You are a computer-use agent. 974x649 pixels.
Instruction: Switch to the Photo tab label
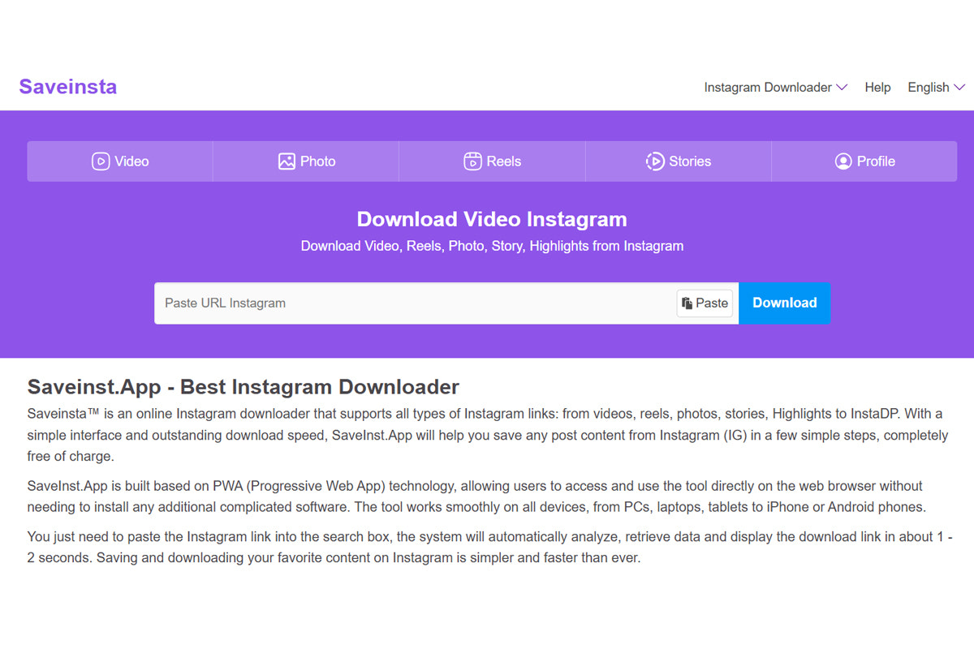point(317,161)
